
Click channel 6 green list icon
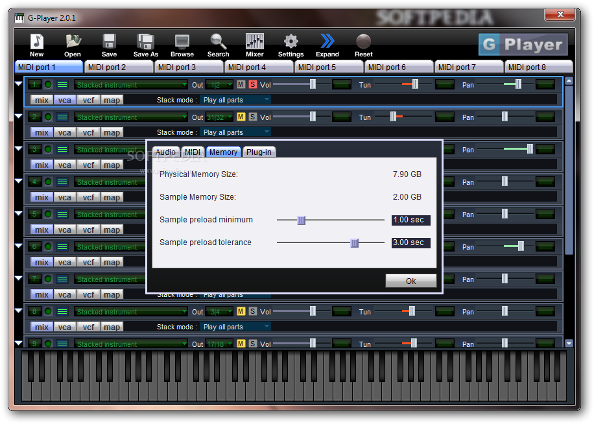62,247
